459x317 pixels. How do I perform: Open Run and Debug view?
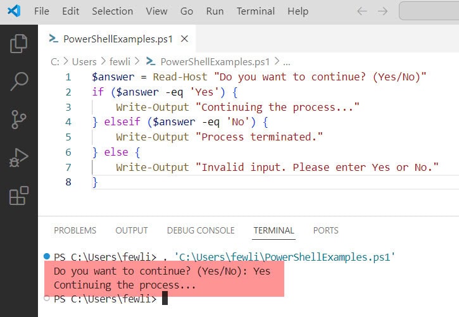click(x=19, y=158)
